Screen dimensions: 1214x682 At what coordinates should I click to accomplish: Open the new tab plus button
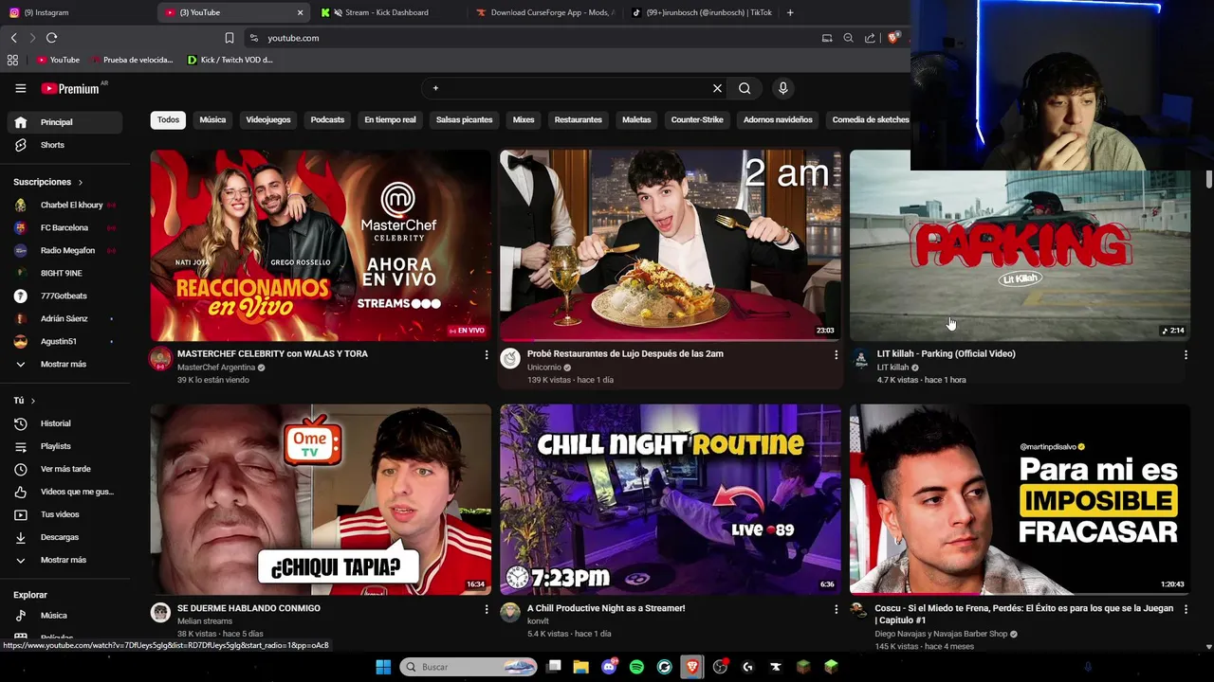[x=790, y=12]
